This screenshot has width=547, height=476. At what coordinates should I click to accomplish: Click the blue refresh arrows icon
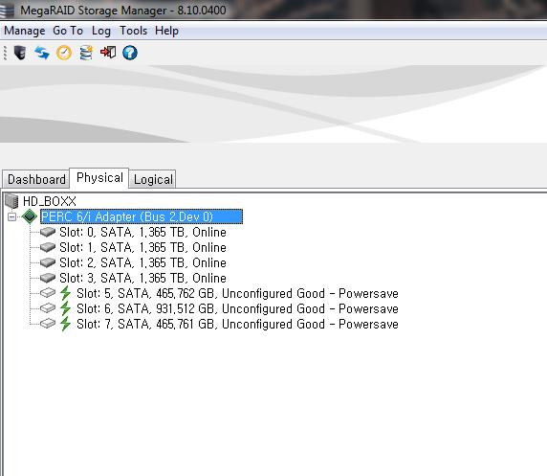(x=42, y=53)
